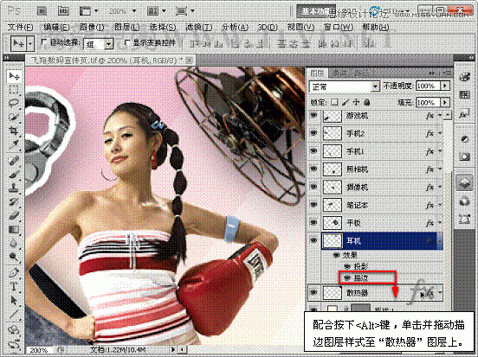The height and width of the screenshot is (357, 478).
Task: Select the Eraser tool
Action: point(14,215)
